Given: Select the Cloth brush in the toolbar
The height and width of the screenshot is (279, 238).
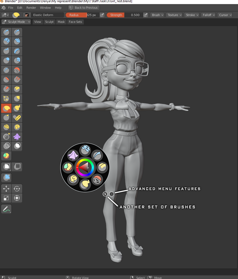Looking at the screenshot, I should tap(17, 137).
